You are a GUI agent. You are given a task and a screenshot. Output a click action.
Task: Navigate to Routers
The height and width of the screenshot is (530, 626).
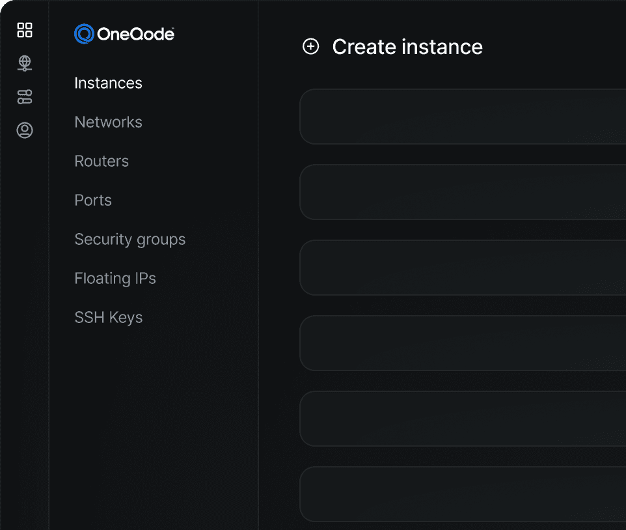pyautogui.click(x=102, y=161)
